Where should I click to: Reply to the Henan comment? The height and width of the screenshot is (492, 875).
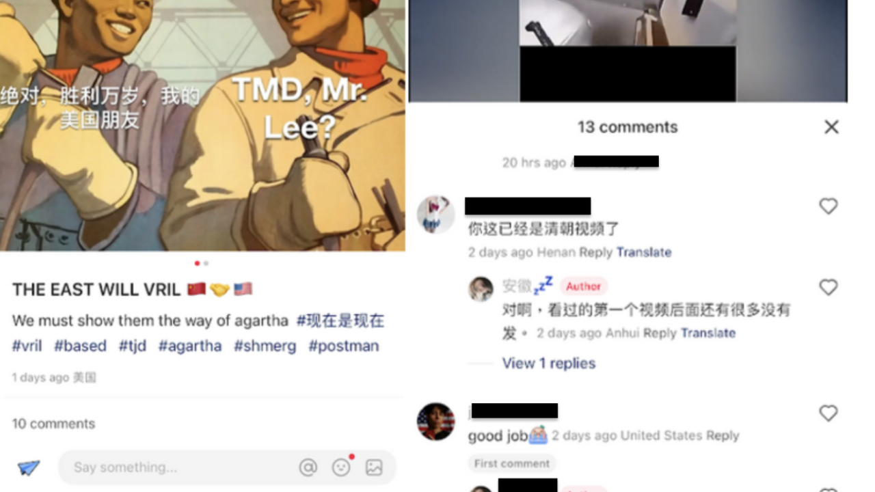[595, 252]
